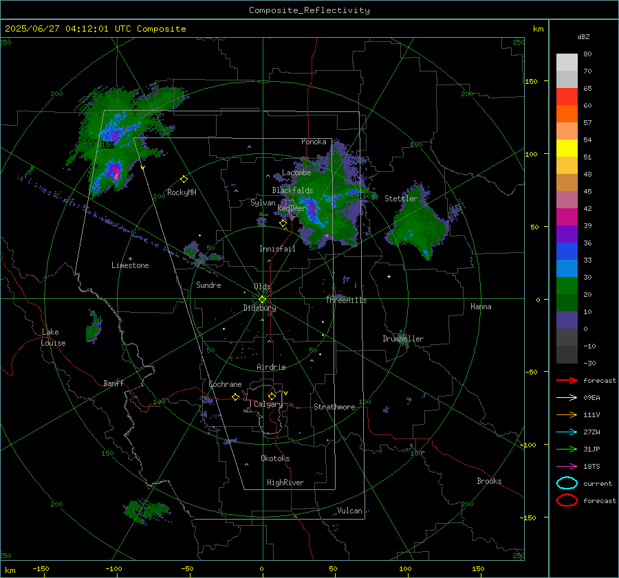Click the Didsbury town label
The height and width of the screenshot is (578, 619).
(259, 308)
